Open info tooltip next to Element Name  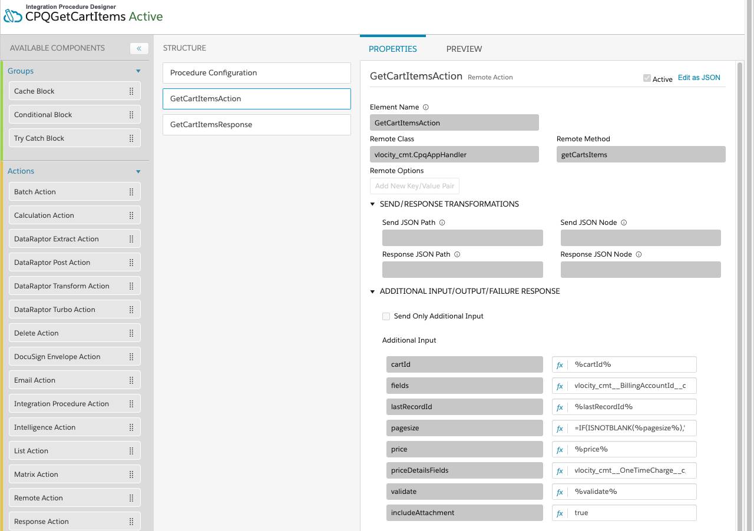click(426, 107)
